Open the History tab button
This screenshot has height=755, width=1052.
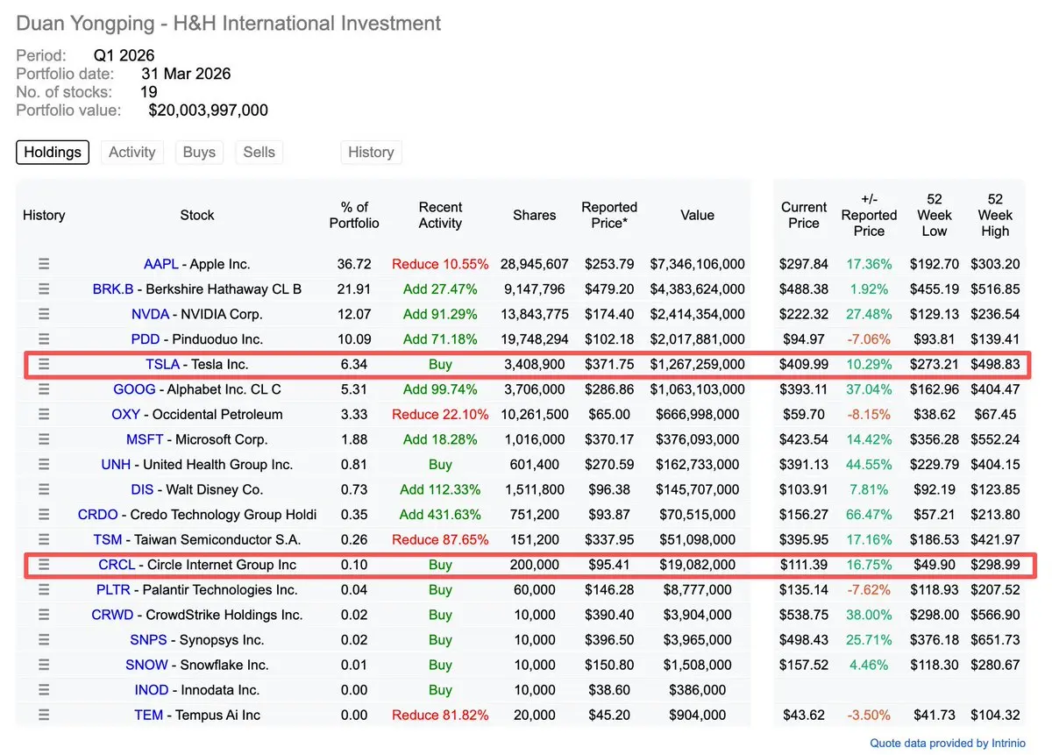pyautogui.click(x=371, y=152)
